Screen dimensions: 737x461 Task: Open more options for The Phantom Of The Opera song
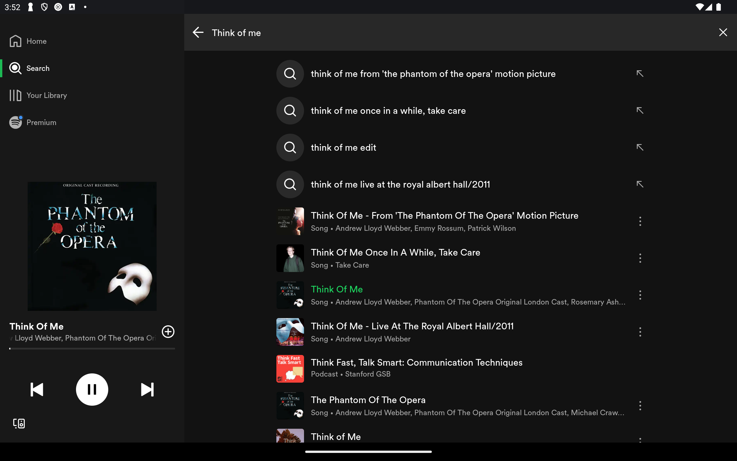640,406
